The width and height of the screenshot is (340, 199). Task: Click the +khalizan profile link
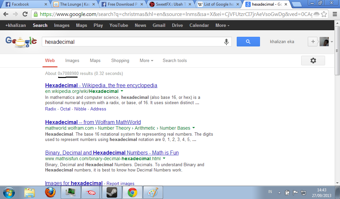click(x=15, y=25)
